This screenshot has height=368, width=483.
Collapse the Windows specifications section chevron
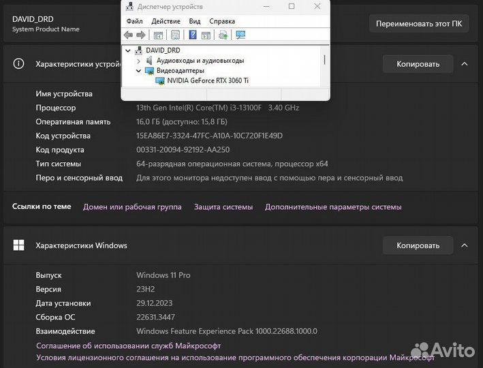pyautogui.click(x=465, y=245)
